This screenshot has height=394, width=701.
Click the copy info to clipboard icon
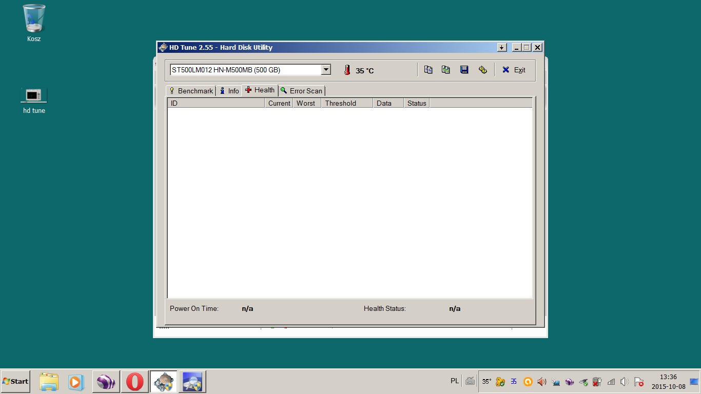click(x=428, y=70)
